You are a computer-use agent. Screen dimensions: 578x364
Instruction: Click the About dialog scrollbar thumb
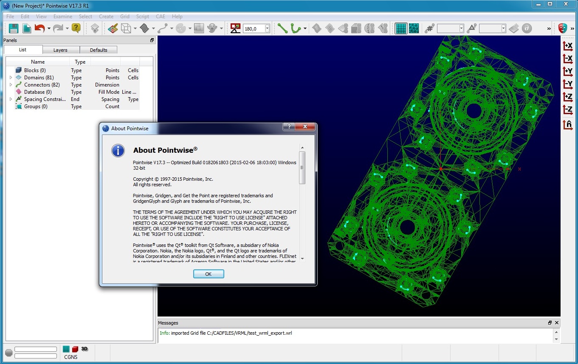coord(302,168)
